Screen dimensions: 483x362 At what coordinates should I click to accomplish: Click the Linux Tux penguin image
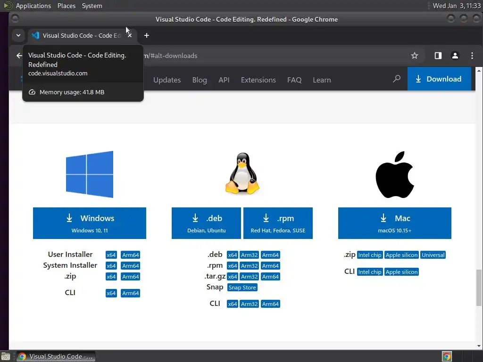point(242,174)
